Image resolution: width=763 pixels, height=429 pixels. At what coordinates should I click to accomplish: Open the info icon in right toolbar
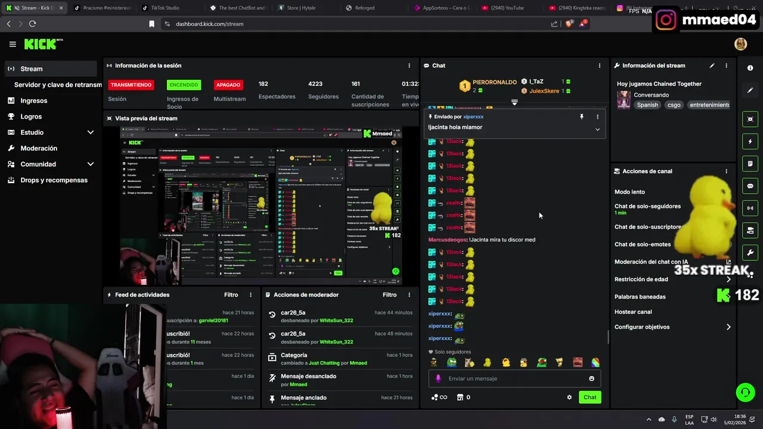pos(750,68)
